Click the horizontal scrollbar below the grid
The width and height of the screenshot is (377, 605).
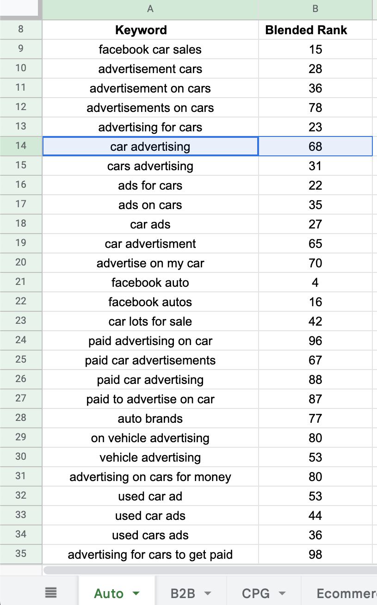coord(208,570)
